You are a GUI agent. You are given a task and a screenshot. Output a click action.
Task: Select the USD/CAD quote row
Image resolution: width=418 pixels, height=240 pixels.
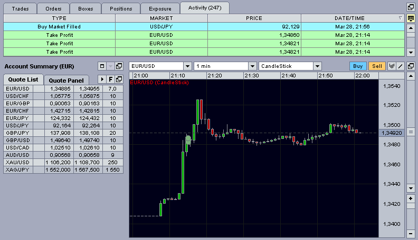[x=63, y=147]
